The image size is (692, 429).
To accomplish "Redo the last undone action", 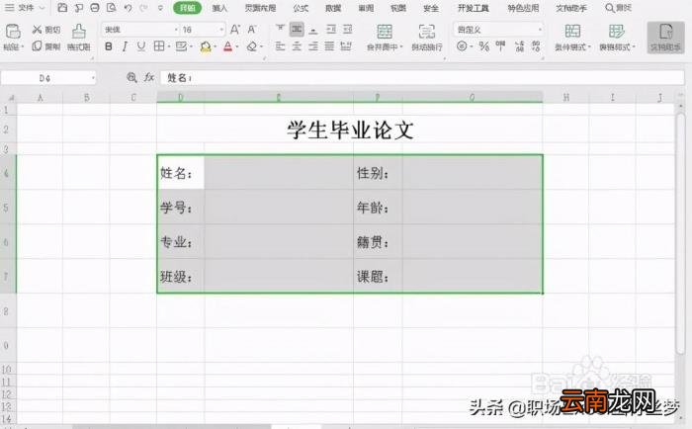I will point(143,8).
